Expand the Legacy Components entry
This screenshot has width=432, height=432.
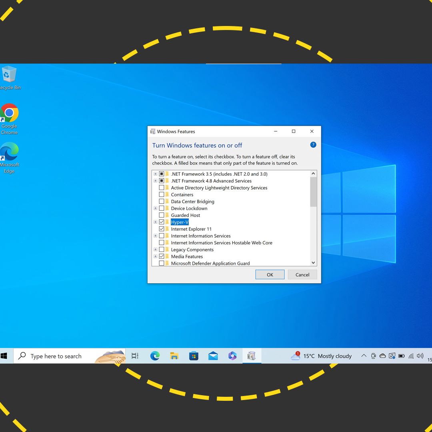(156, 249)
